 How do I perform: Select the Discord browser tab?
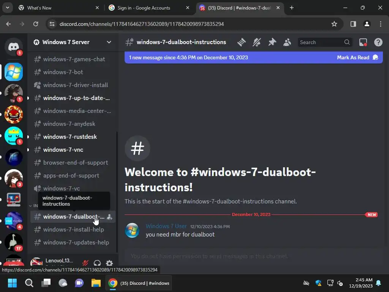tap(239, 8)
